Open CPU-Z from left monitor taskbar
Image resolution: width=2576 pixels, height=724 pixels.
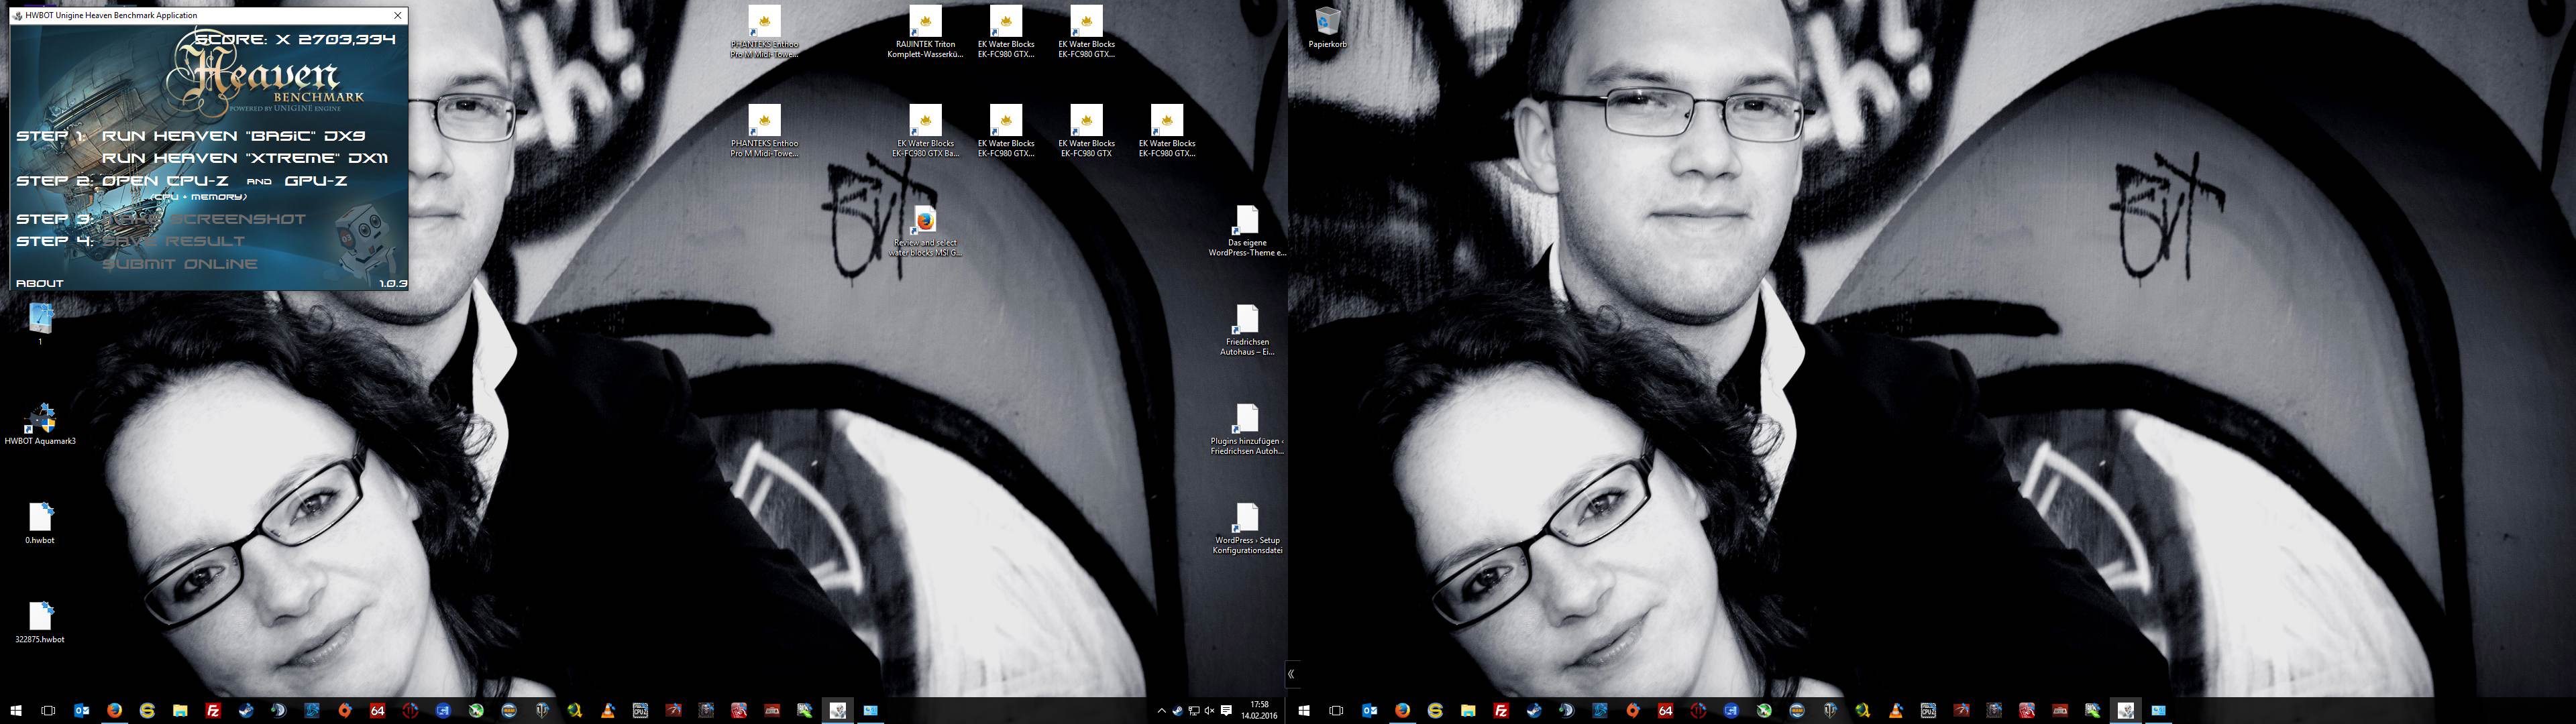[x=640, y=710]
